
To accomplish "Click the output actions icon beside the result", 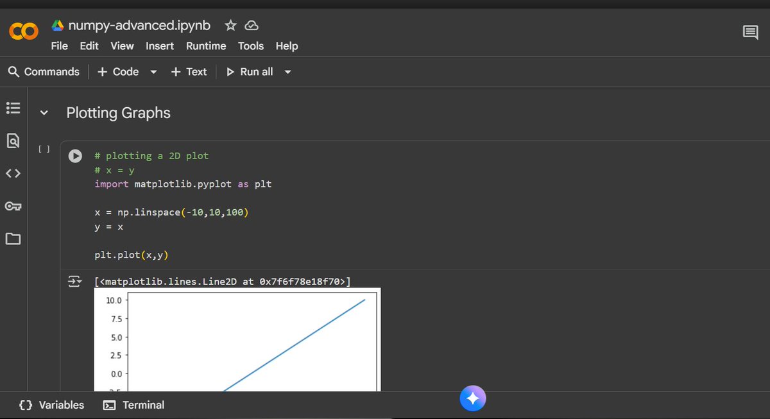I will (x=74, y=281).
